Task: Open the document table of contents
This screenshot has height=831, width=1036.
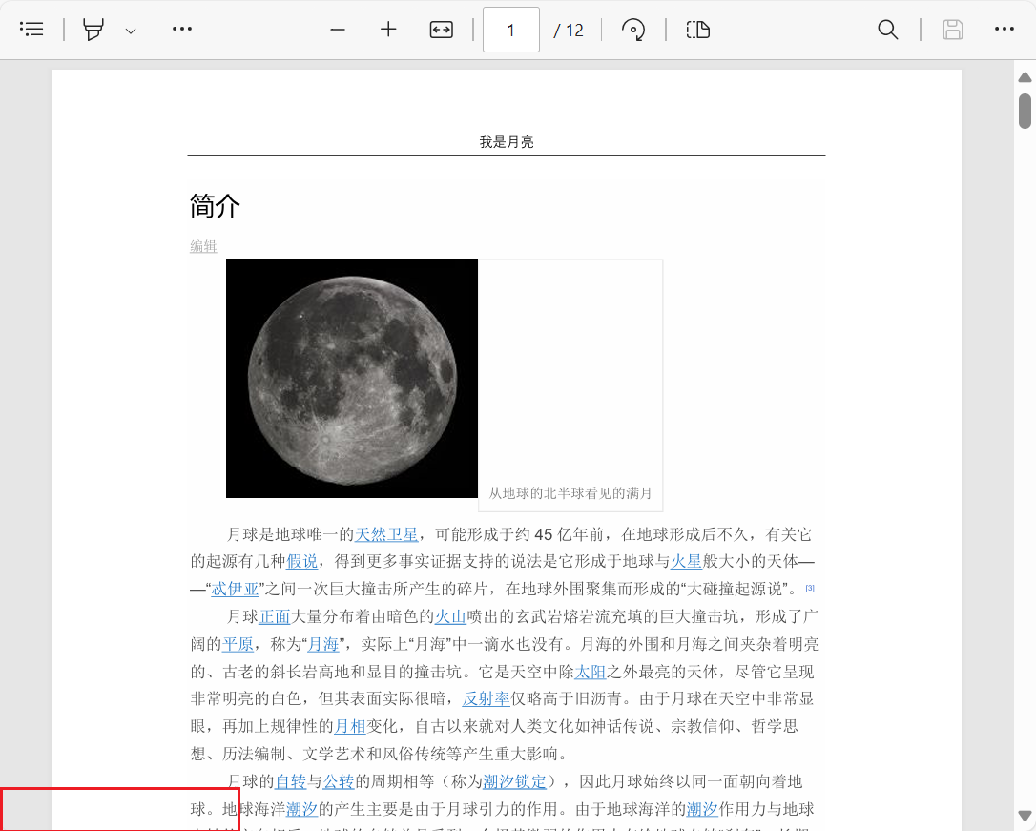Action: pos(31,29)
